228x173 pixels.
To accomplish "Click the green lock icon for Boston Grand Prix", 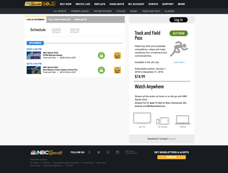I will [101, 70].
